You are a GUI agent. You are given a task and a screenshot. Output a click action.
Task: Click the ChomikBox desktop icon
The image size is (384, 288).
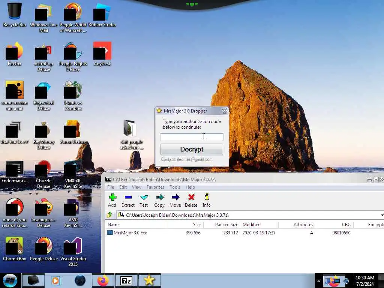click(x=15, y=249)
